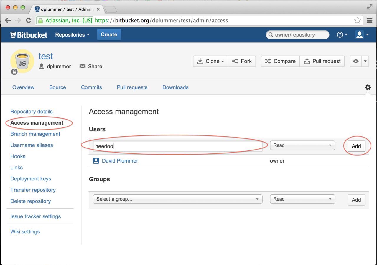
Task: Open the user avatar menu
Action: click(x=362, y=35)
